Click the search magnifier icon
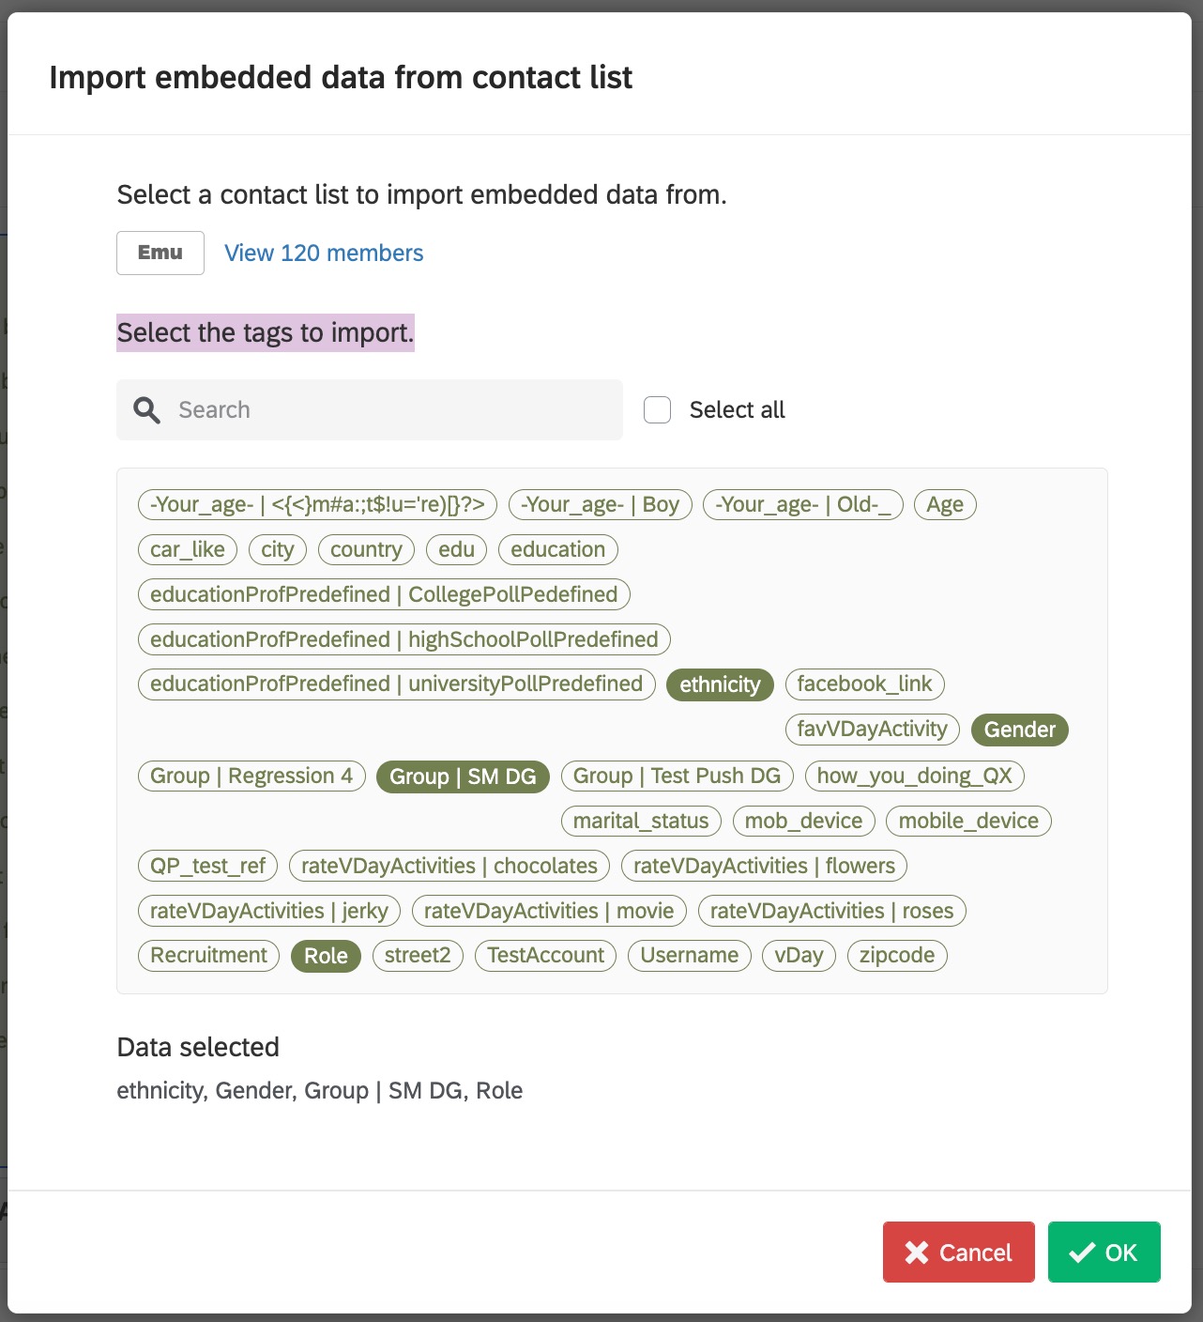 pyautogui.click(x=147, y=409)
